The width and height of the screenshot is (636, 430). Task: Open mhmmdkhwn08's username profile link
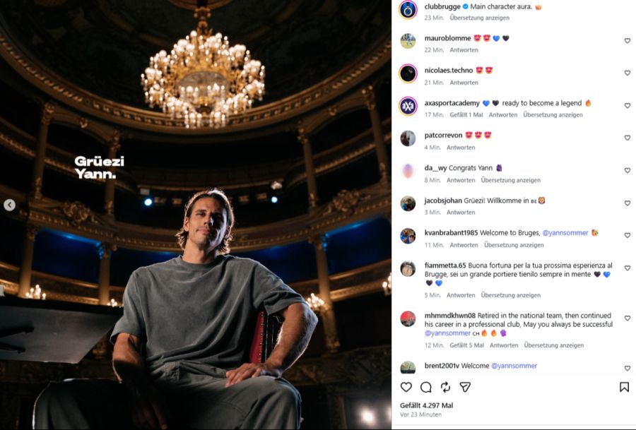click(x=450, y=316)
